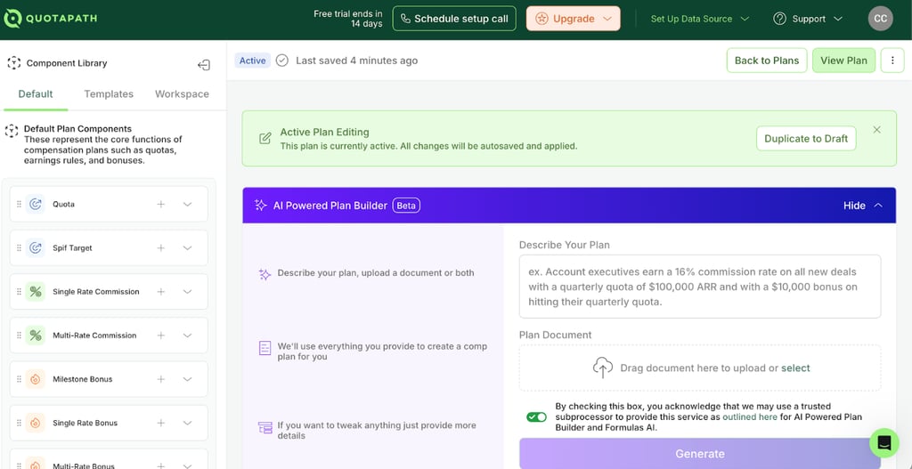Add Milestone Bonus with plus
The height and width of the screenshot is (469, 912).
click(161, 379)
